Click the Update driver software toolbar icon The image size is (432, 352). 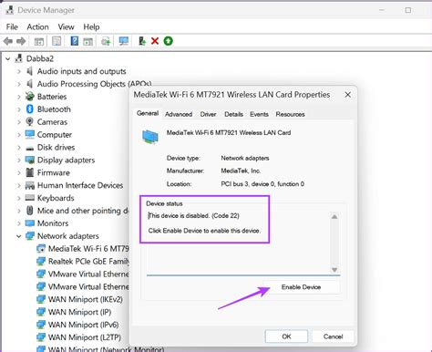(x=106, y=41)
